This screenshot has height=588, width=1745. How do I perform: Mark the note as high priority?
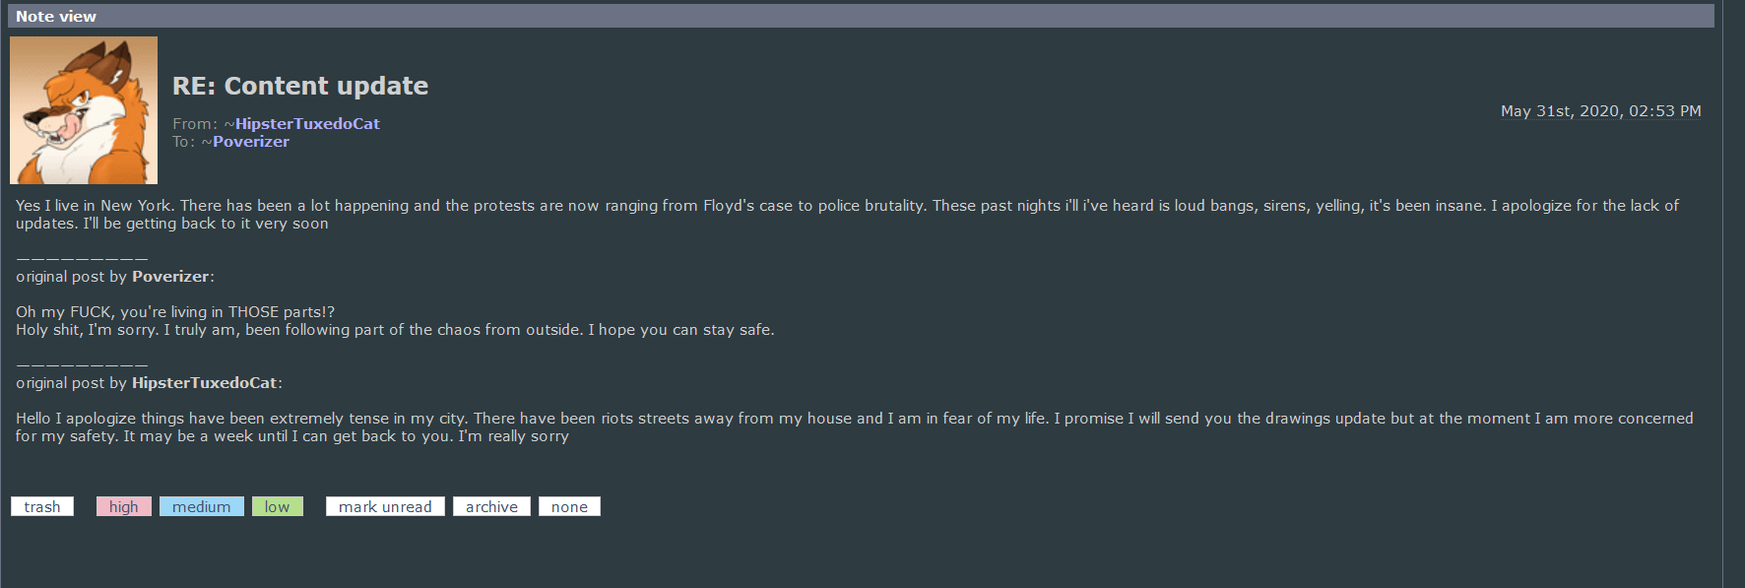[x=124, y=506]
